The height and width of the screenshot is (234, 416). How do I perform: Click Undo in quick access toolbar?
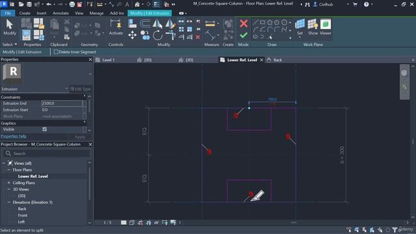[x=49, y=5]
